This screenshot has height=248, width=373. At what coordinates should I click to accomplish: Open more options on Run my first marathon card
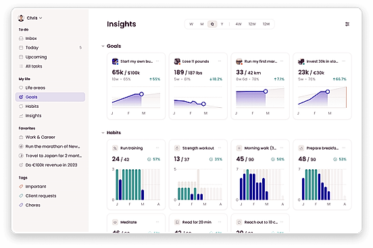(x=282, y=61)
